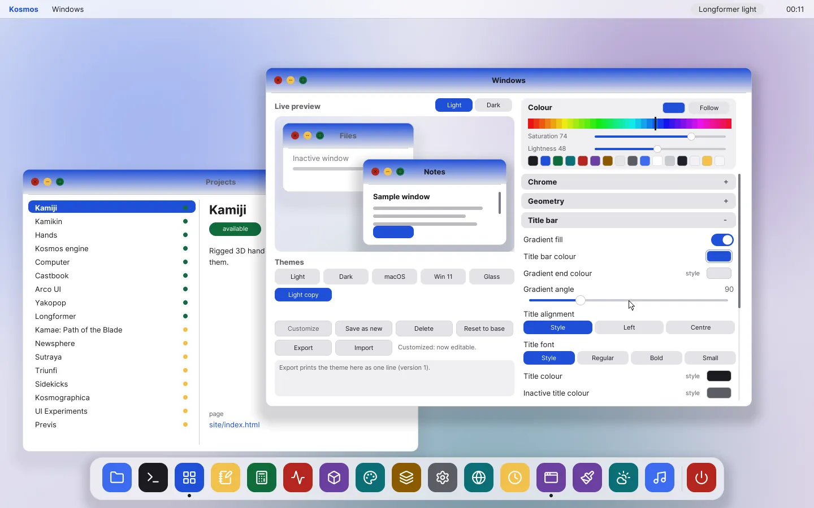Click the brown stacked layers dock icon
This screenshot has width=814, height=508.
[406, 478]
